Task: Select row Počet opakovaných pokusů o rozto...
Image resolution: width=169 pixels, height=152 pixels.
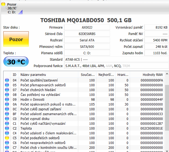Action: tap(84, 104)
